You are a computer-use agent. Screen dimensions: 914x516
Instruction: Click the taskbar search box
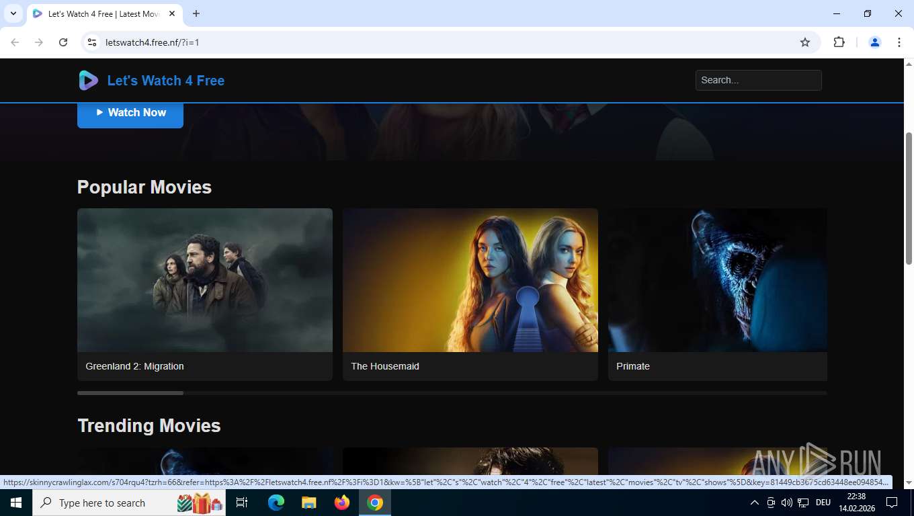tap(129, 503)
